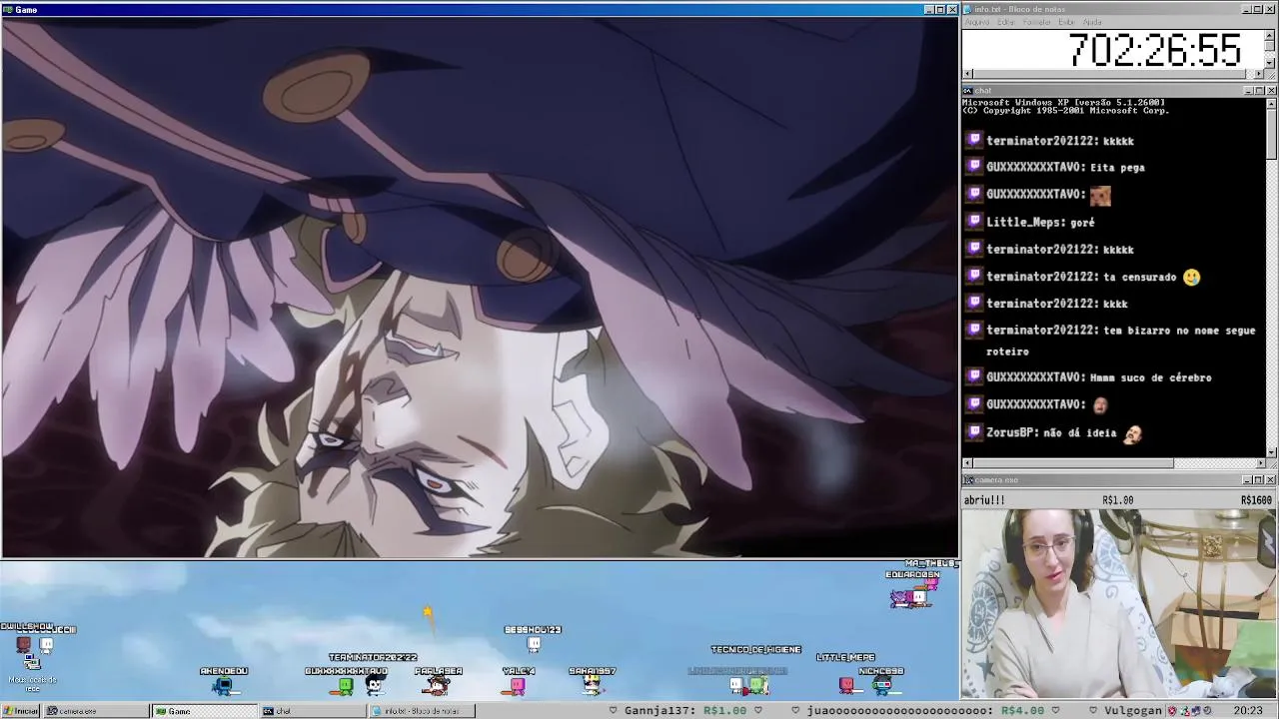Open the Editar menu in Notepad

(1007, 22)
